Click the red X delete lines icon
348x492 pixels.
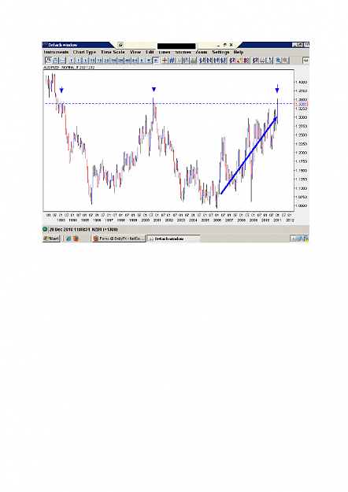click(x=246, y=61)
